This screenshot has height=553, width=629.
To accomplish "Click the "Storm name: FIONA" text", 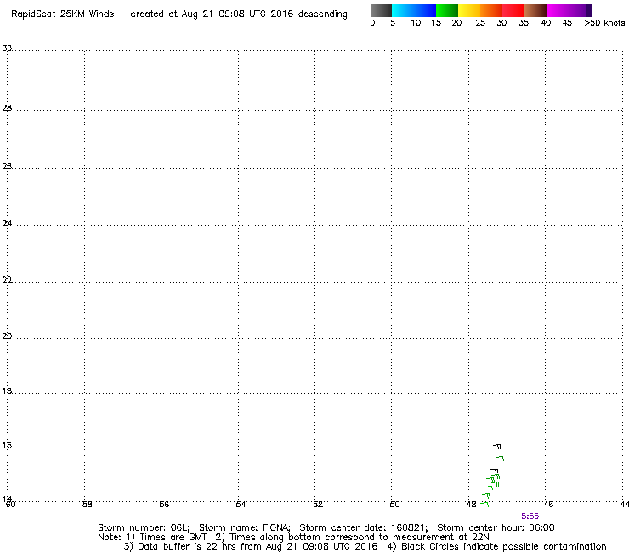I will click(244, 527).
